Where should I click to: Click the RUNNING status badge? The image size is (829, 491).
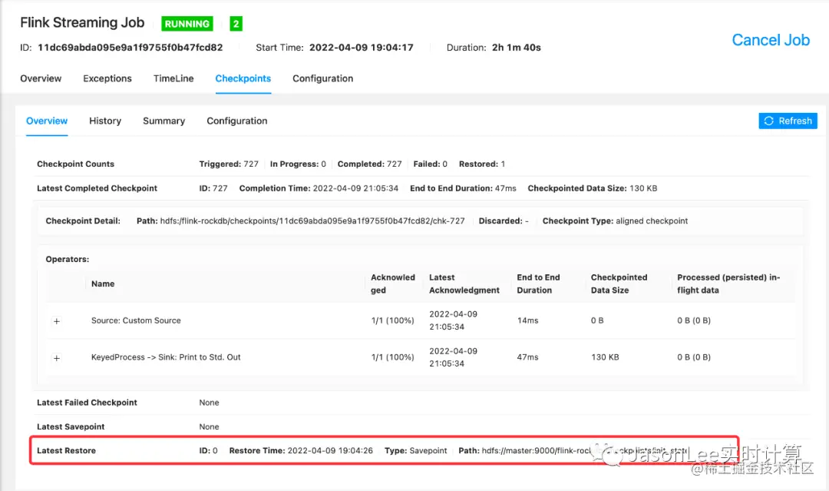pyautogui.click(x=187, y=24)
